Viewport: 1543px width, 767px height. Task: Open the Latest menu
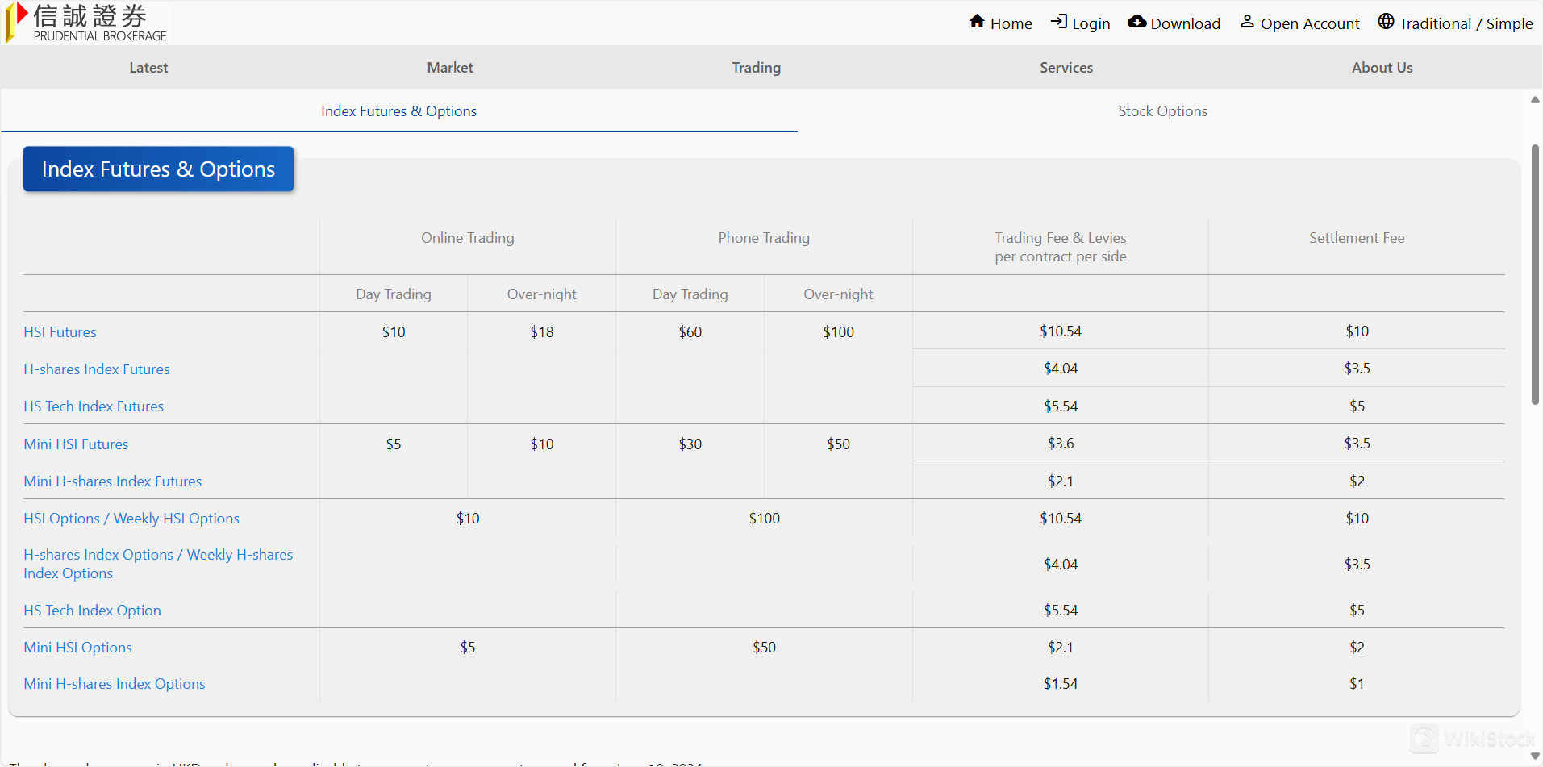pyautogui.click(x=148, y=68)
